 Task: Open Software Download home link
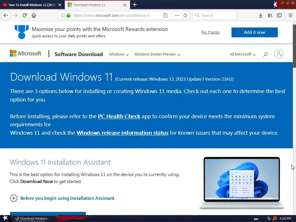click(79, 54)
